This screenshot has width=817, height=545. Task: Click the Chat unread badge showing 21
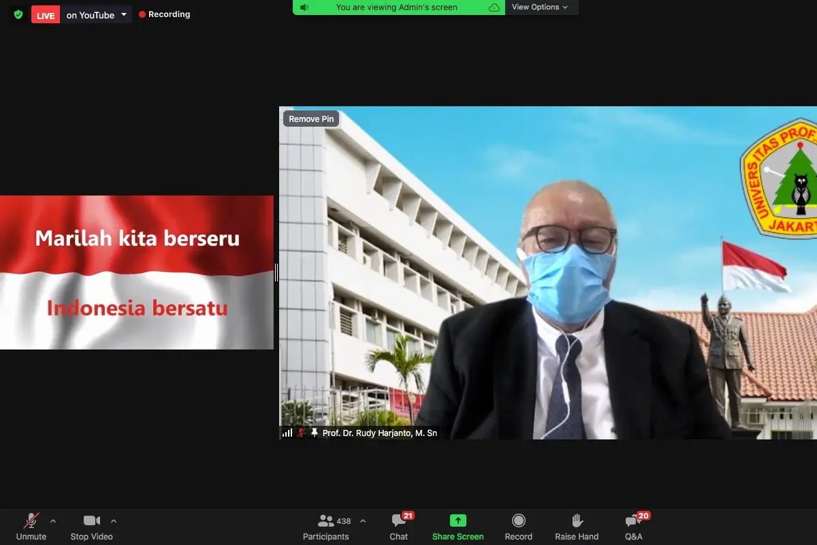click(x=408, y=516)
